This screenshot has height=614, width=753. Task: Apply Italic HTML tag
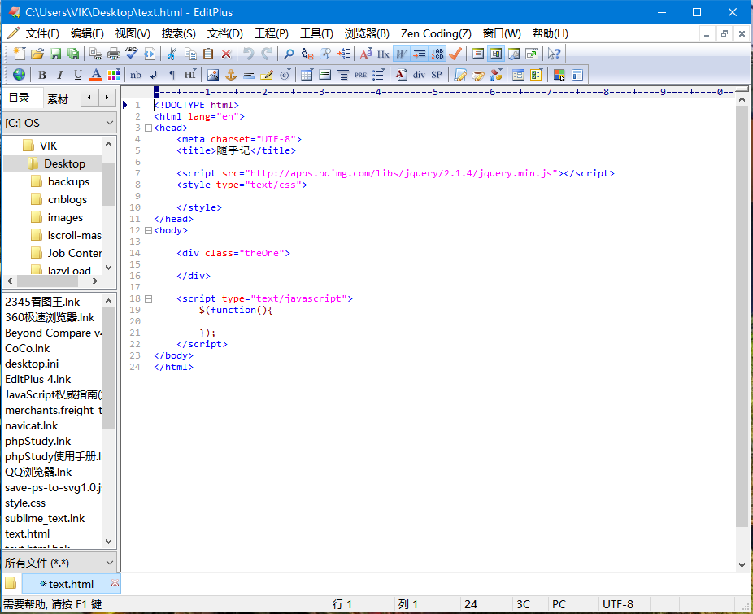click(x=60, y=75)
